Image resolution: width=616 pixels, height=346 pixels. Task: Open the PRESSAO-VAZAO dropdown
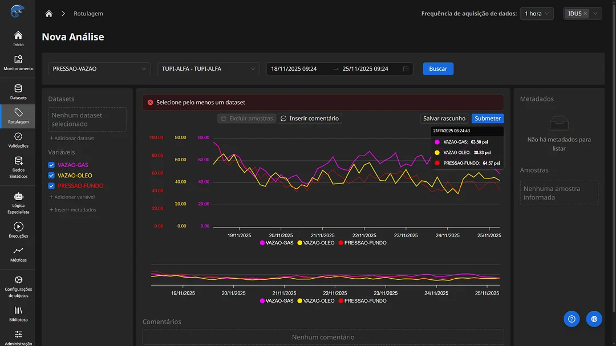point(99,69)
